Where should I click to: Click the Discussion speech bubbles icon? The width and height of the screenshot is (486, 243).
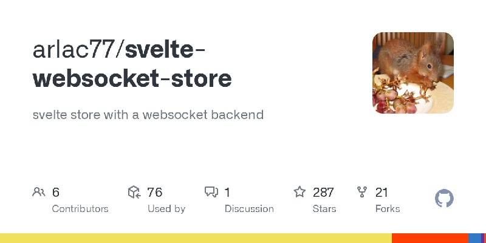(211, 192)
